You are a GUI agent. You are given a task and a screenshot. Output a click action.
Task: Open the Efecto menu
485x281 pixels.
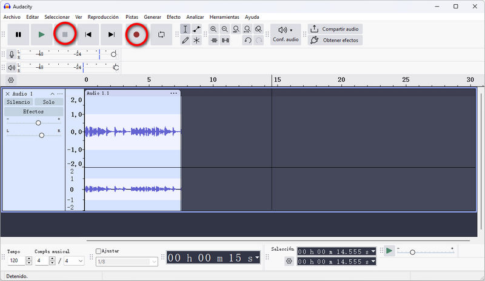click(173, 17)
